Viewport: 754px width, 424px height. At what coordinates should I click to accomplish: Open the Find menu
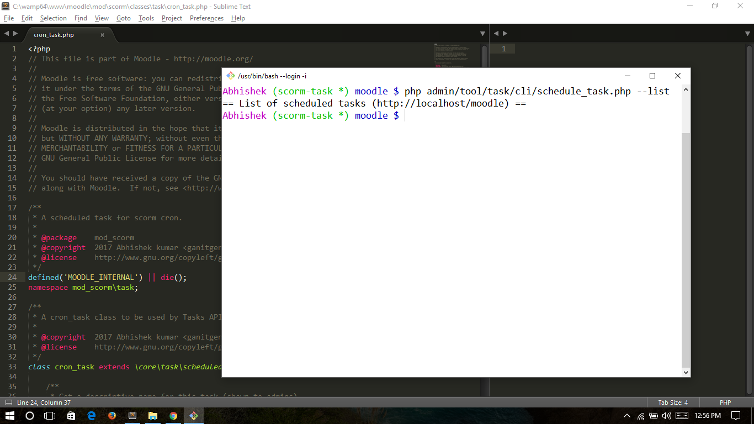coord(81,18)
